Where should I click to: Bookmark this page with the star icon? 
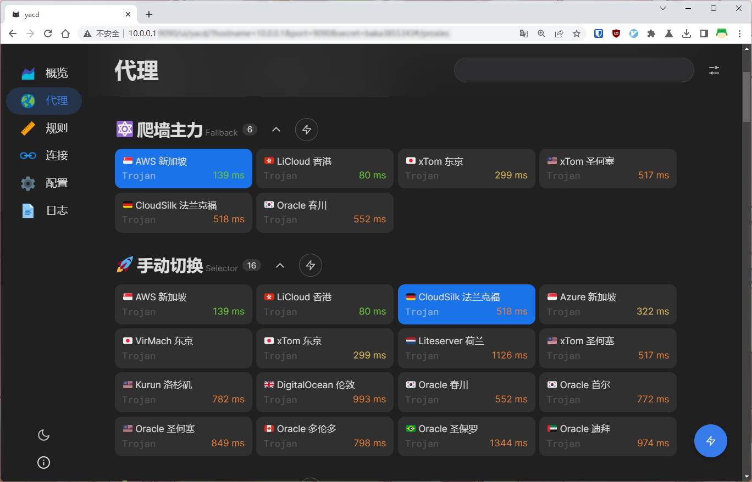click(577, 33)
